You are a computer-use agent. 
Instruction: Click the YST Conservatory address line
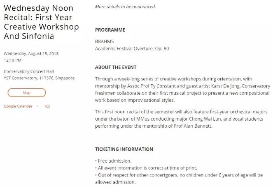coord(39,78)
